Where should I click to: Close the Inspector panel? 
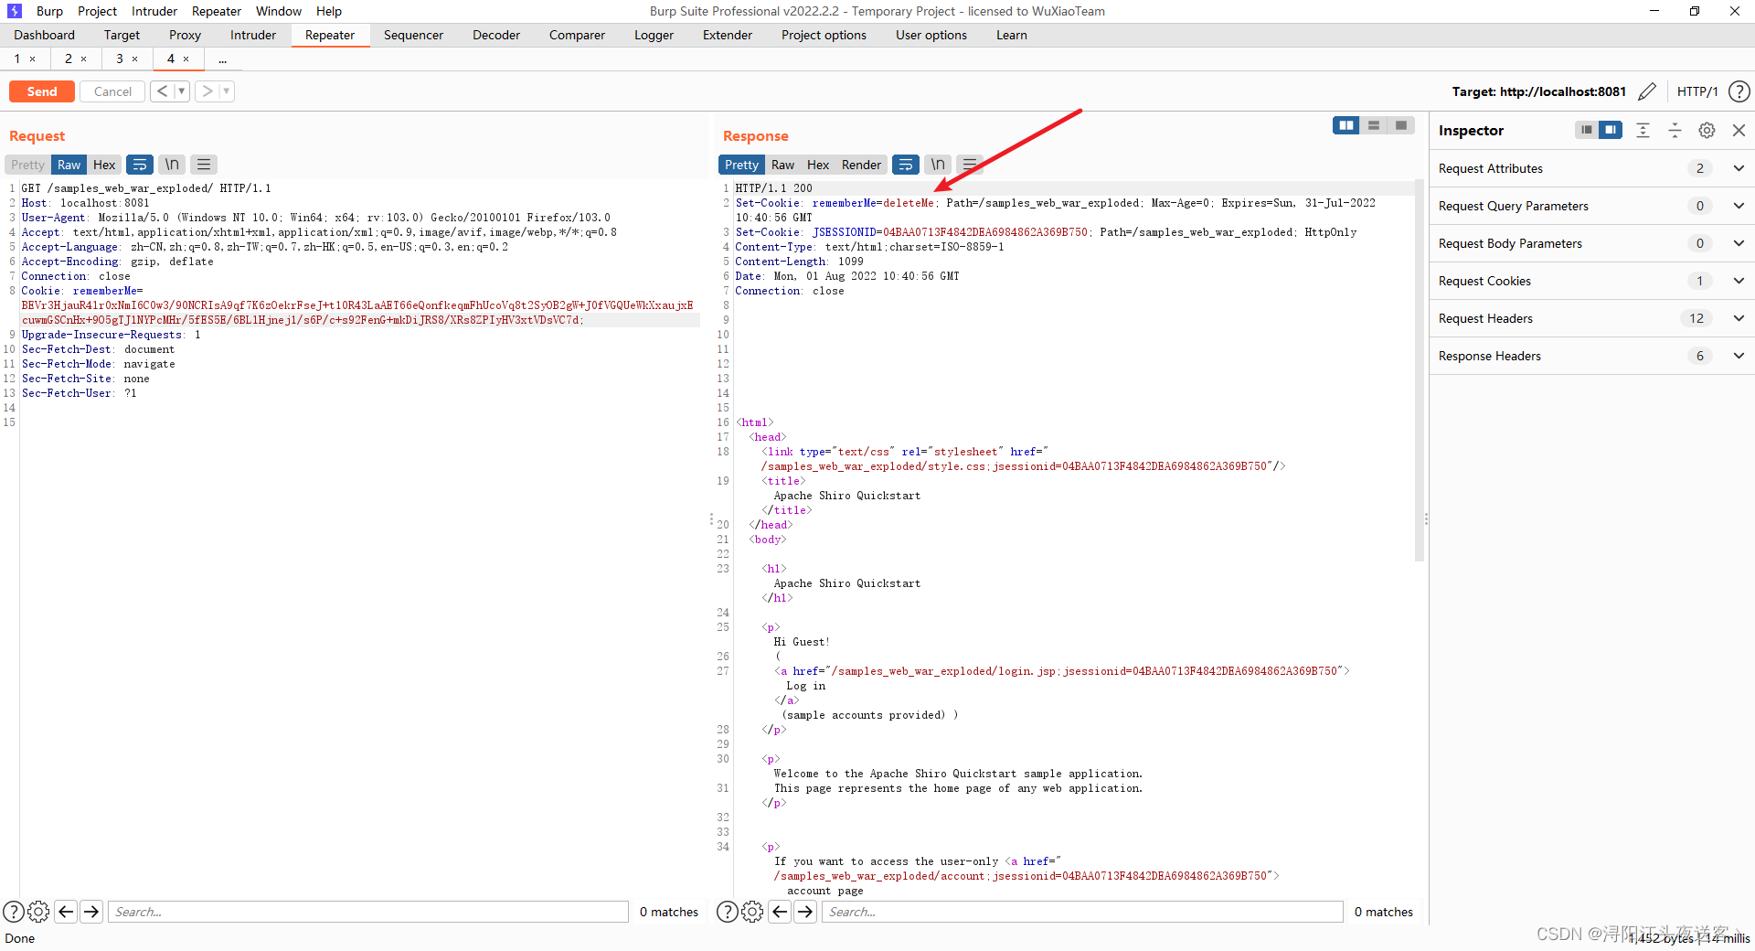[x=1739, y=131]
